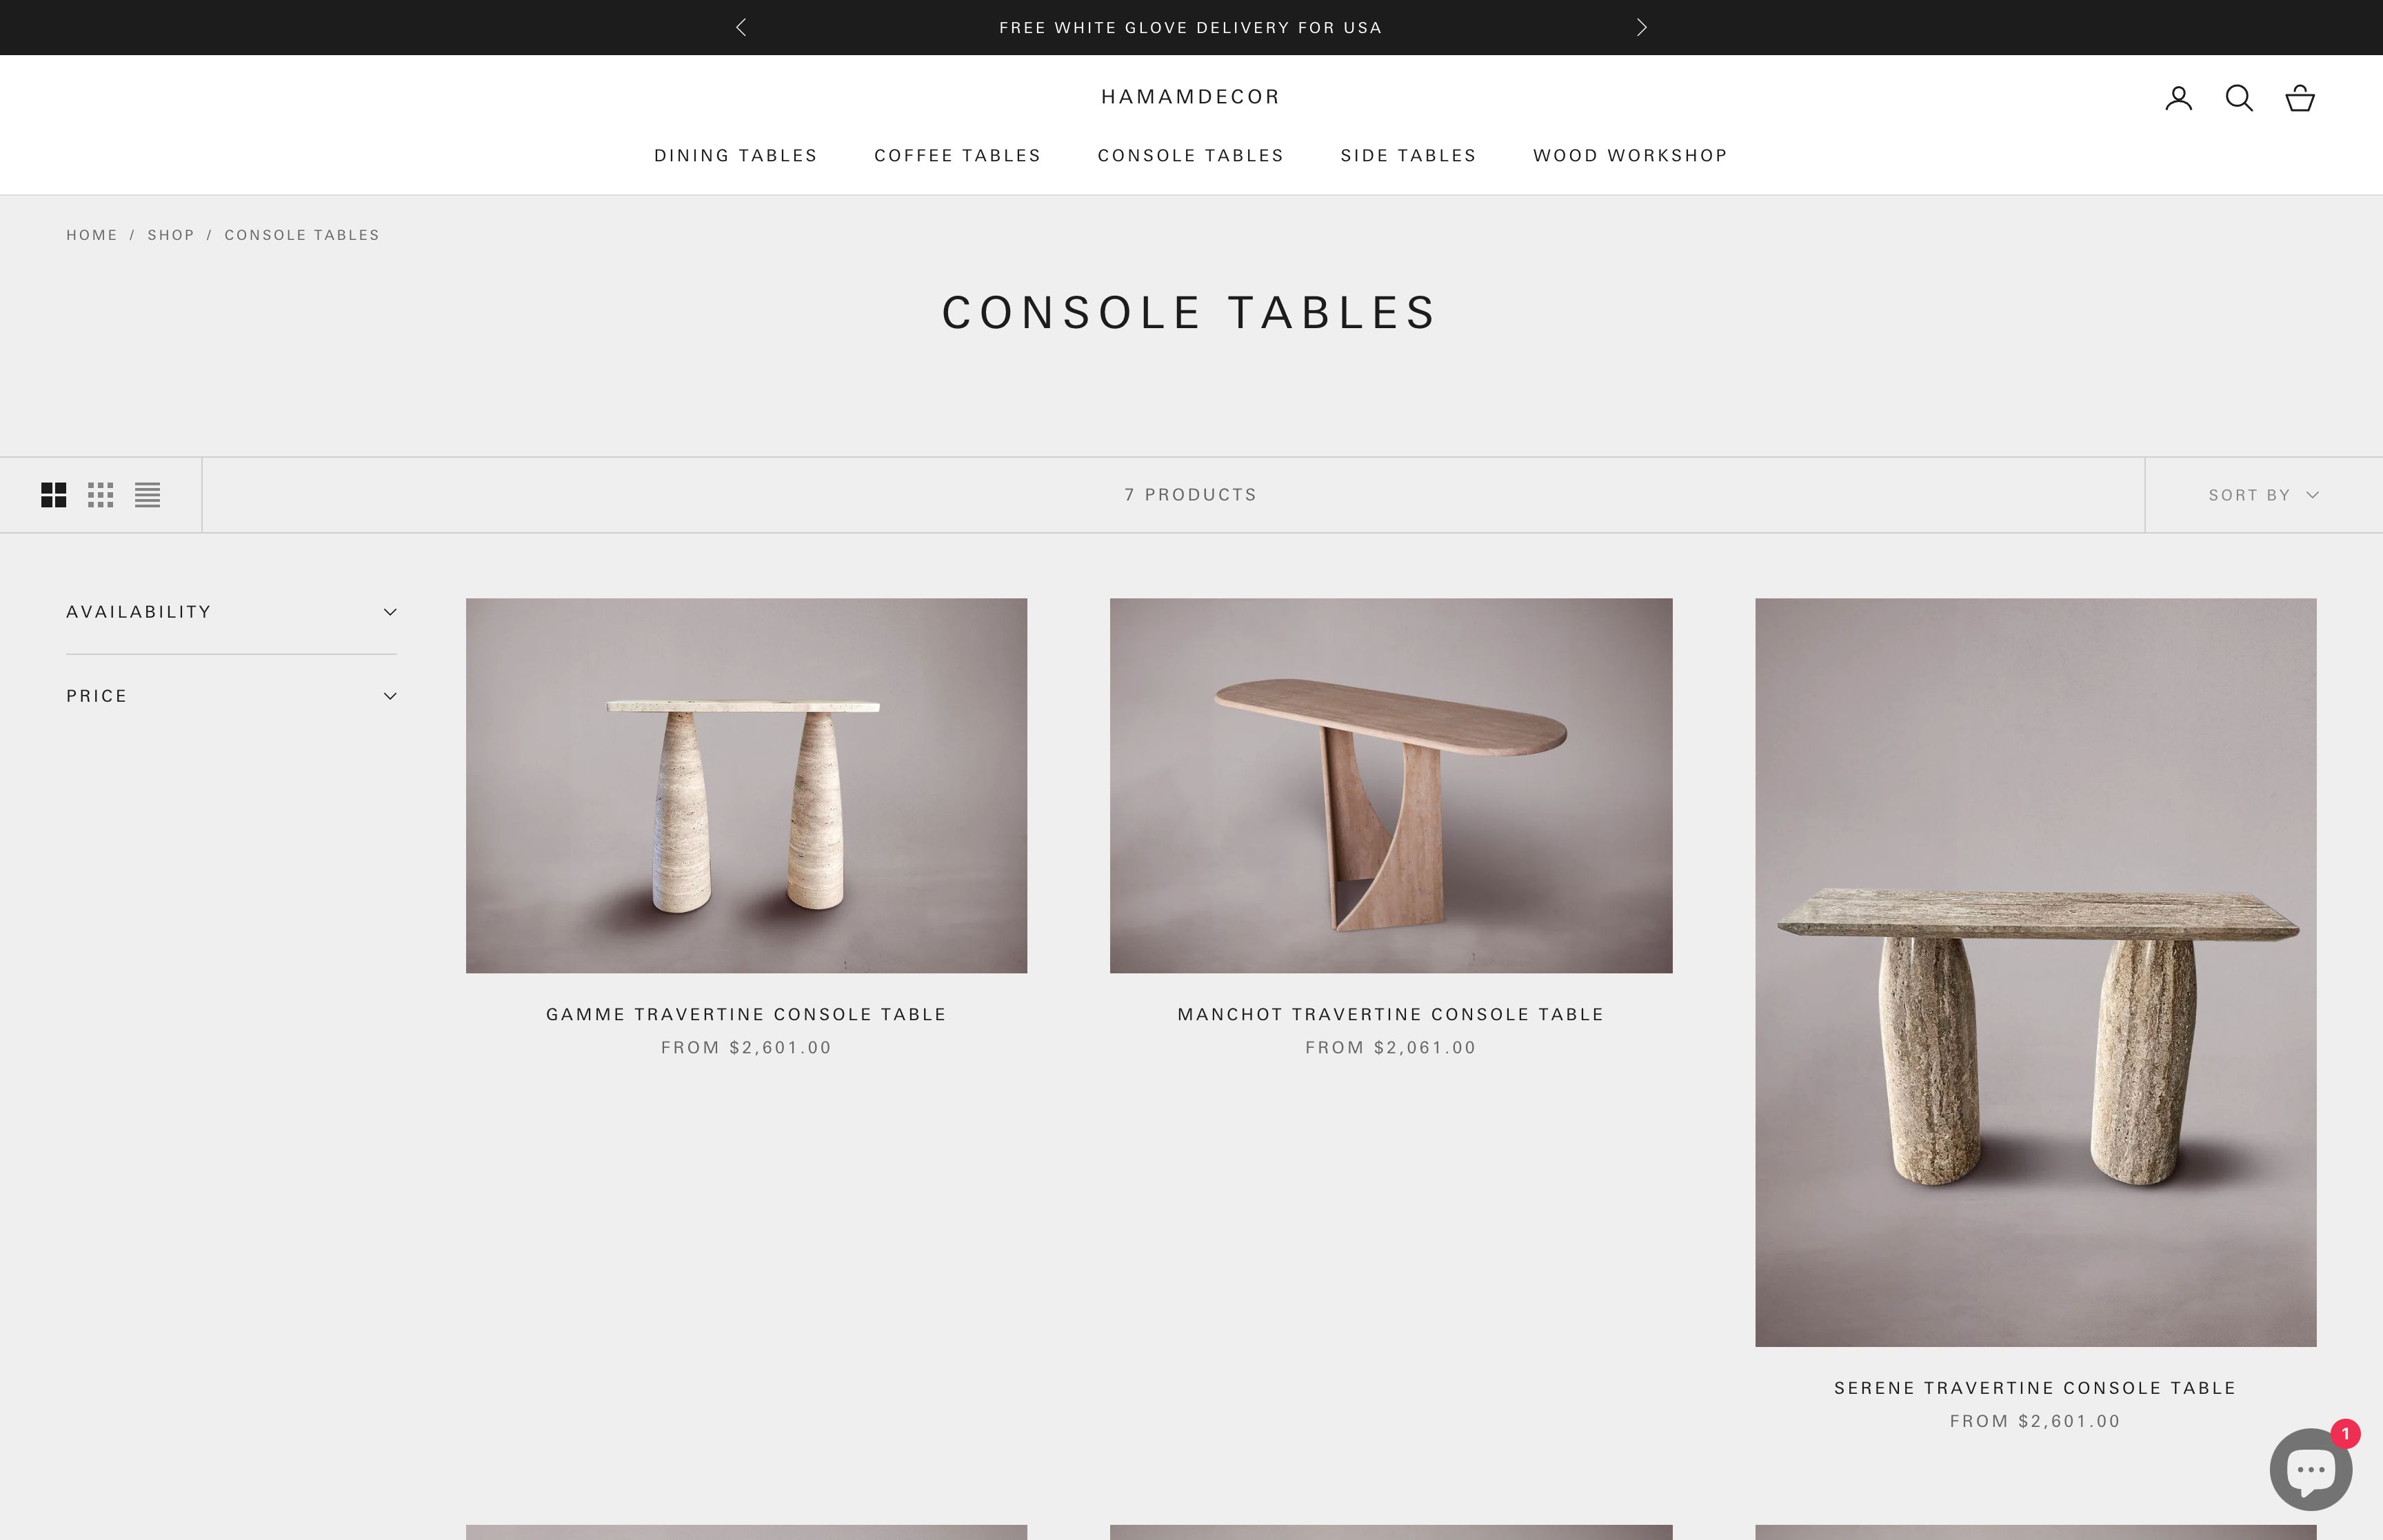
Task: Open Gamme Travertine Console Table image
Action: click(746, 785)
